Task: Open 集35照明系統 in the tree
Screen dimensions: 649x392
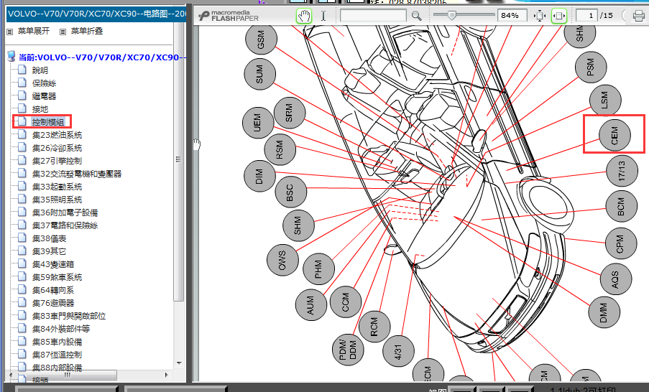Action: coord(57,200)
